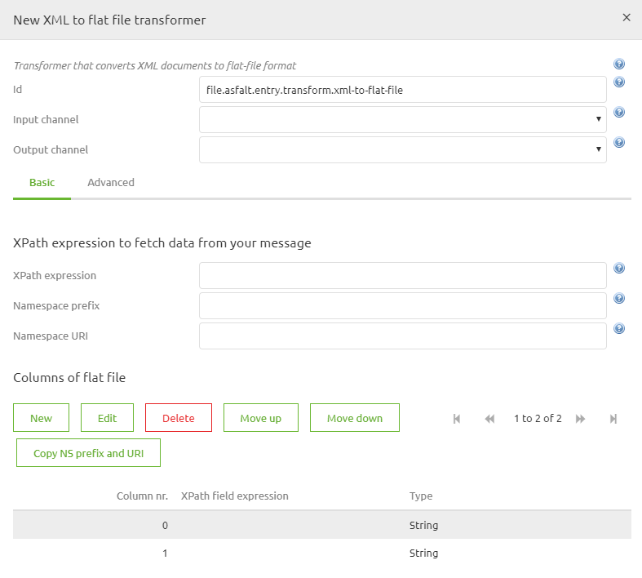Click help icon for Namespace URI

(619, 329)
